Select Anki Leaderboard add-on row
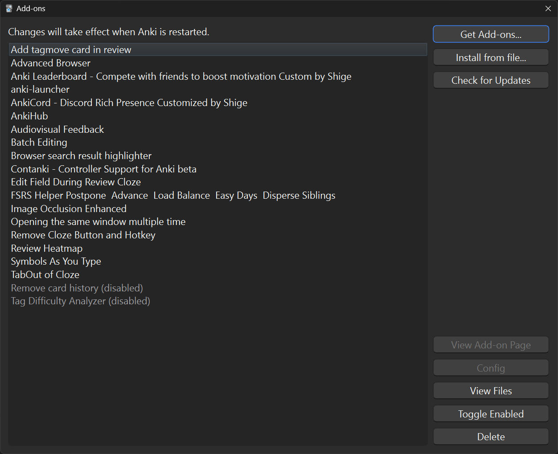558x454 pixels. (218, 76)
